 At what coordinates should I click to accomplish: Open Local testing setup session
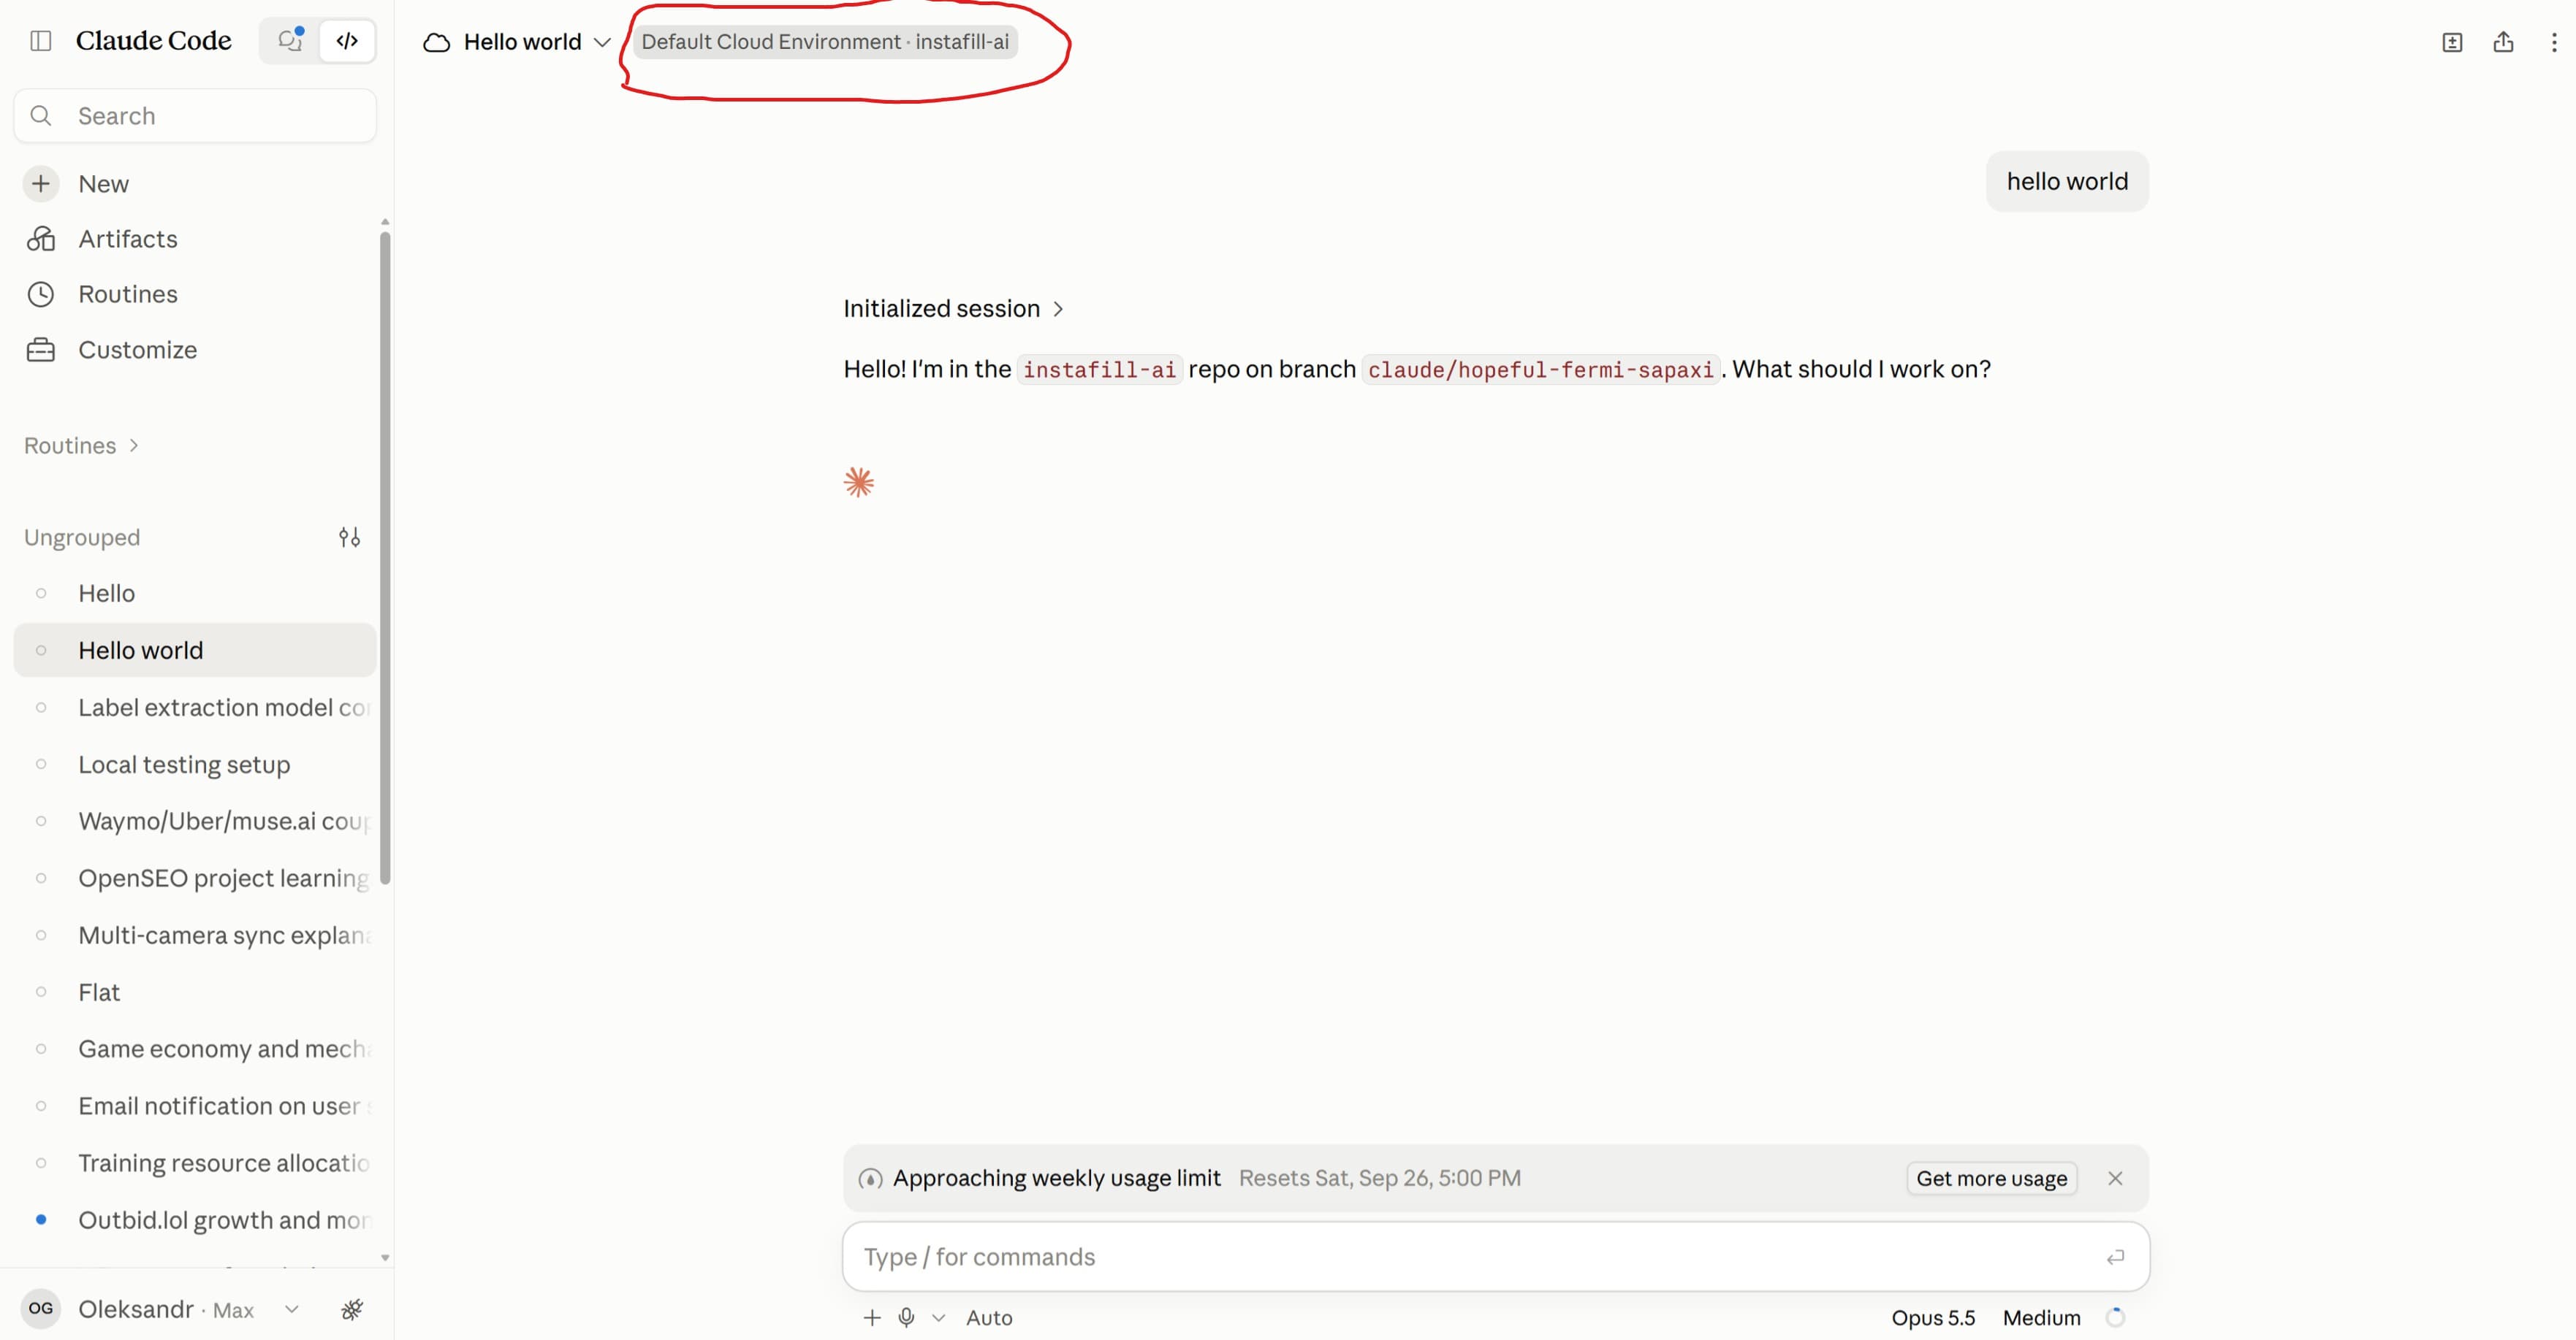click(x=195, y=765)
